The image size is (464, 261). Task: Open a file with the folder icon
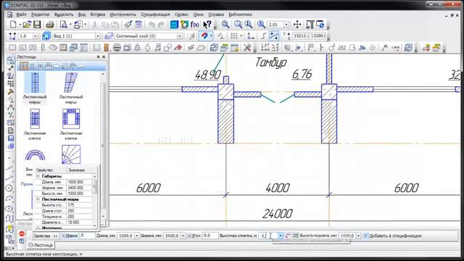[x=27, y=25]
